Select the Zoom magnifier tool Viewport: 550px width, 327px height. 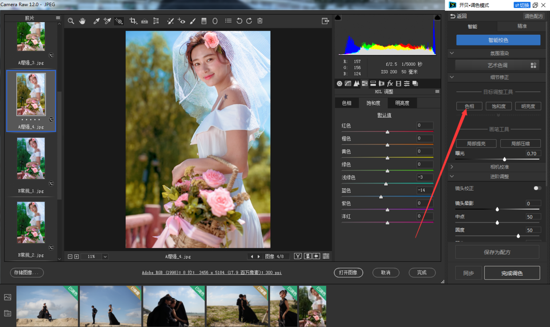[x=71, y=21]
